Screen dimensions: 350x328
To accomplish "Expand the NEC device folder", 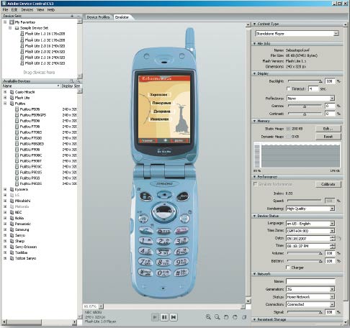I will (x=5, y=212).
